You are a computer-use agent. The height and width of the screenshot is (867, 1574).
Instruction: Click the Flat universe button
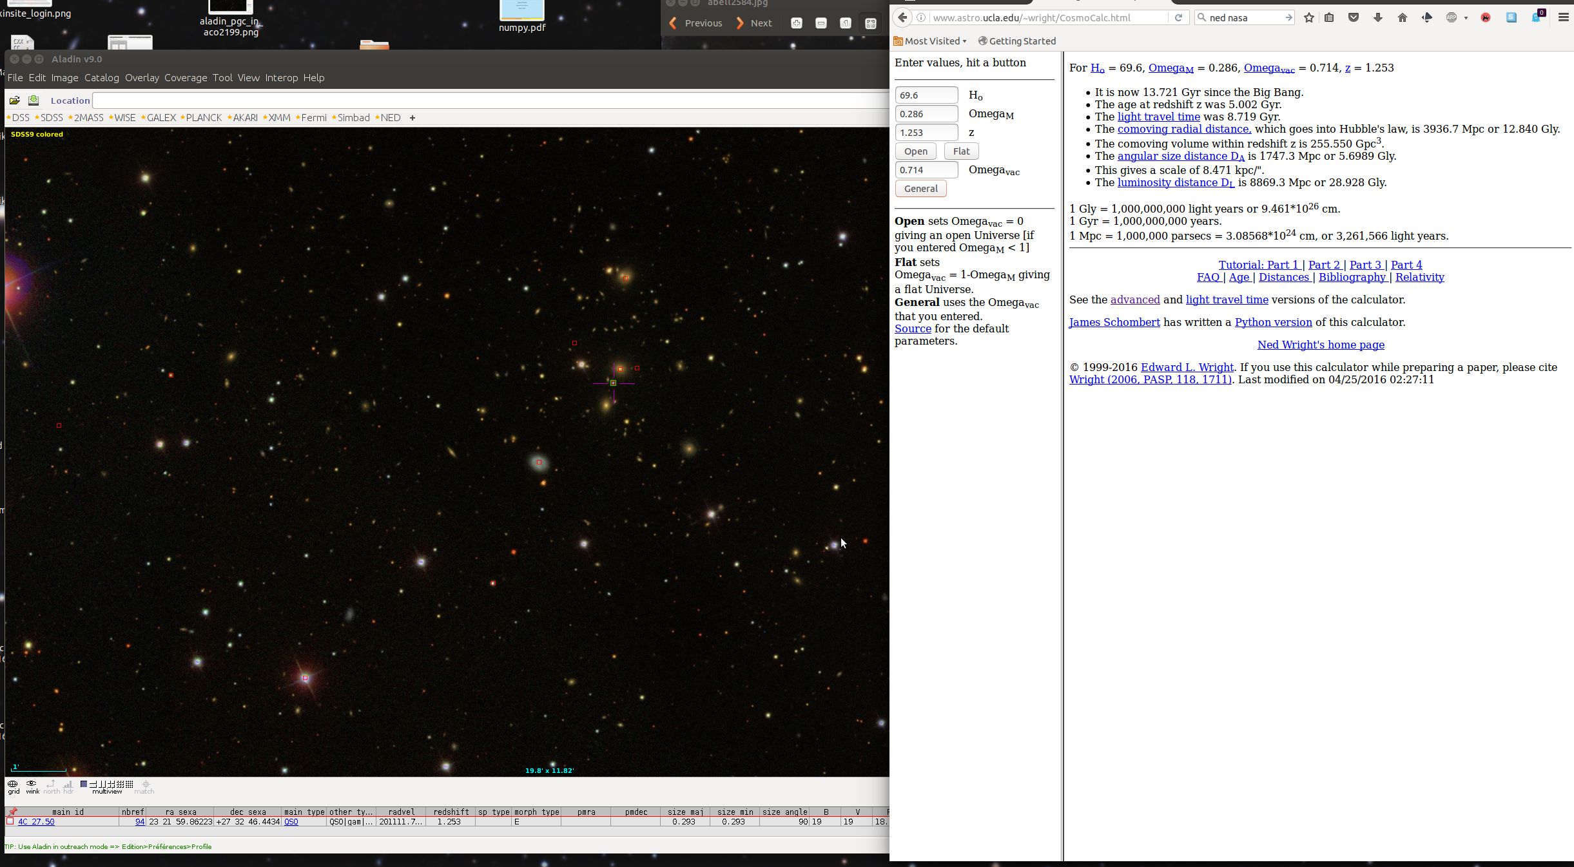coord(961,151)
